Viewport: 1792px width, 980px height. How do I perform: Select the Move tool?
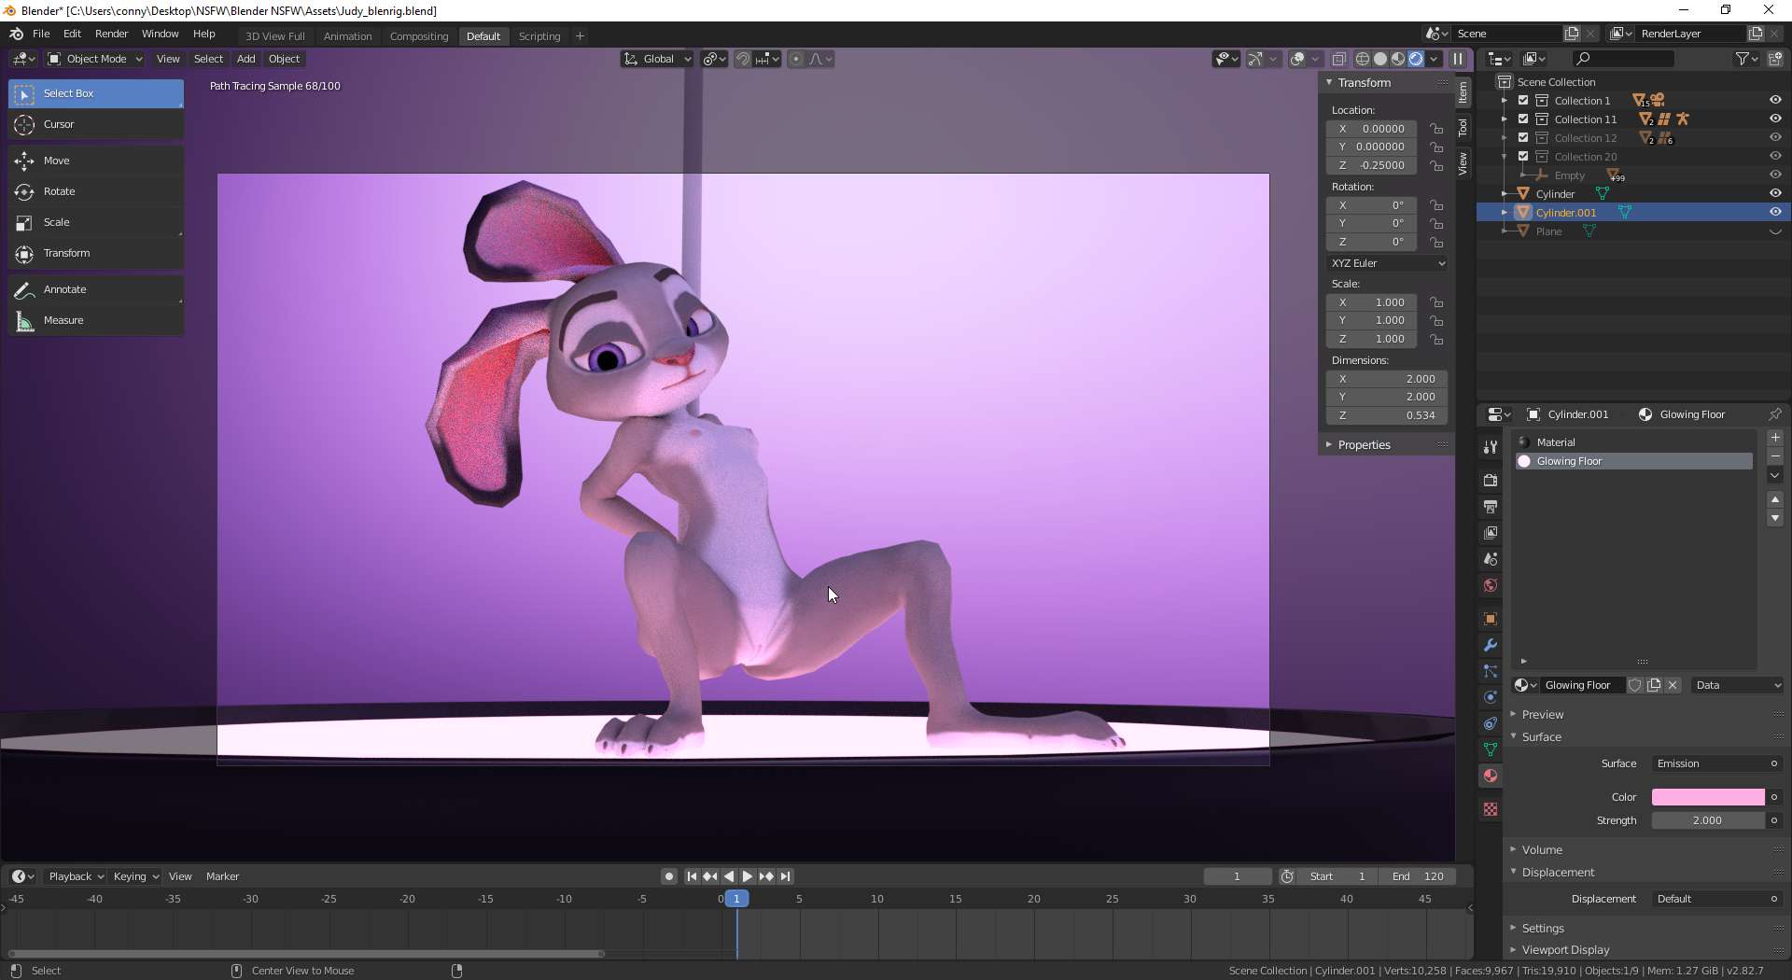(x=56, y=161)
